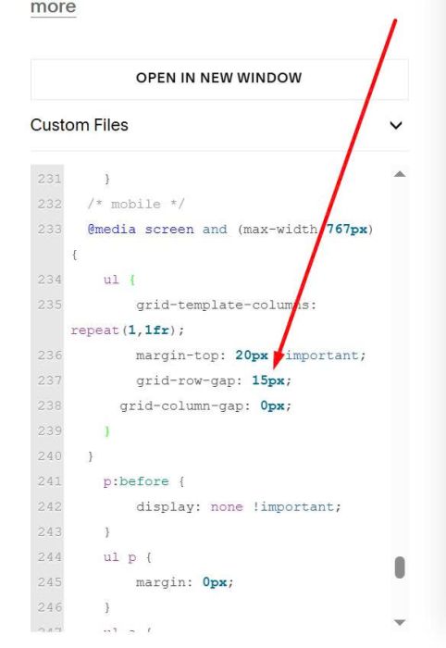This screenshot has height=648, width=446.
Task: Click line number 241 in gutter
Action: (x=49, y=481)
